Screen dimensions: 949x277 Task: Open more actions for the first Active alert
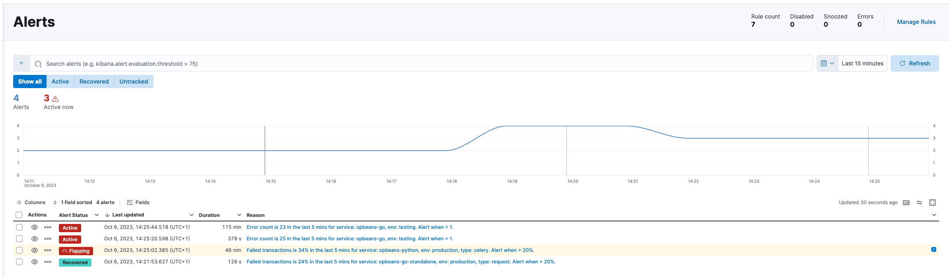click(48, 227)
